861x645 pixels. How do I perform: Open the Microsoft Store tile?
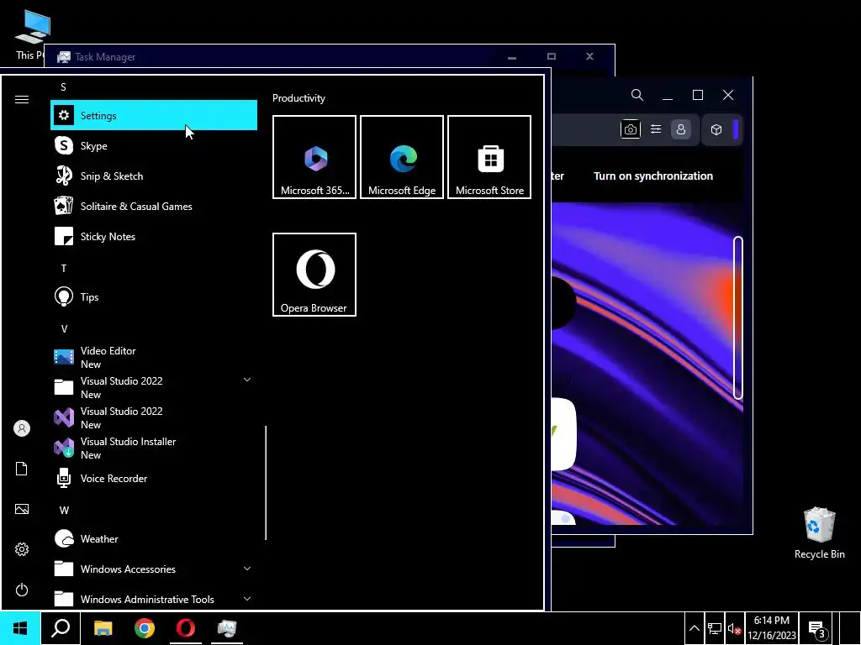489,157
